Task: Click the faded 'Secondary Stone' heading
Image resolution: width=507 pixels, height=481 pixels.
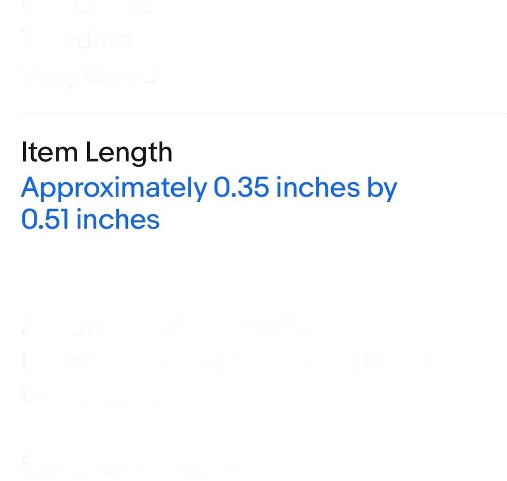Action: point(127,465)
